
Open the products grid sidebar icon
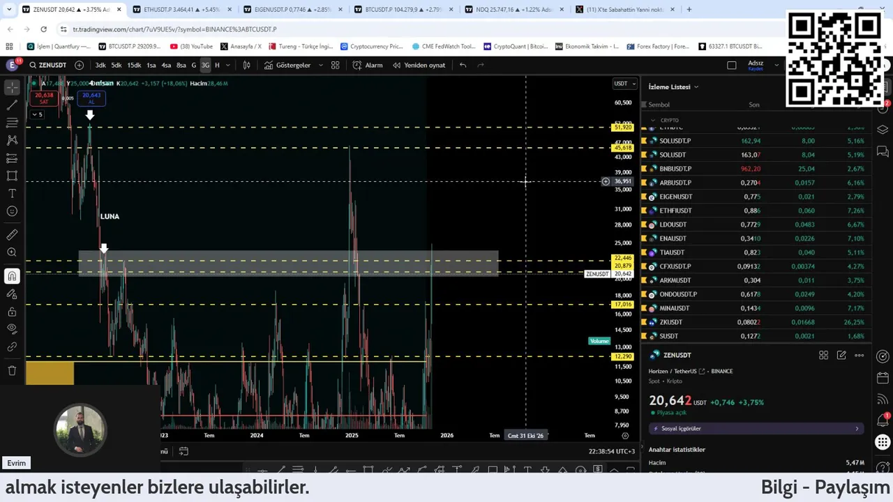(x=883, y=442)
